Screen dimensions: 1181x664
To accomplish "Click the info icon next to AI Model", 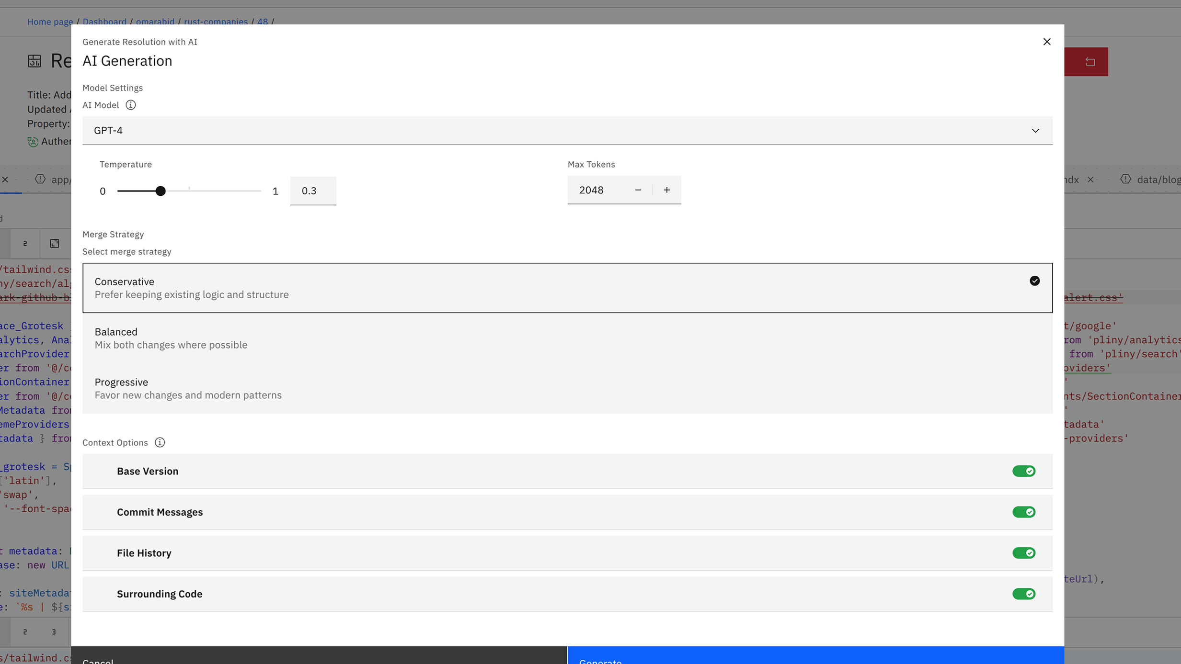I will [130, 105].
